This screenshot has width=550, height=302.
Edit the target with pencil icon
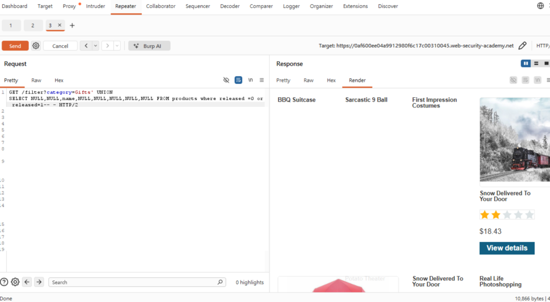(x=522, y=46)
